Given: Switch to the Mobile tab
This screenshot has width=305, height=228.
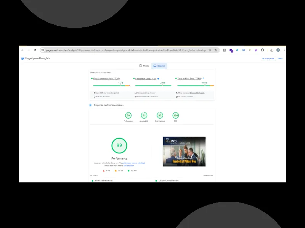Looking at the screenshot, I should [144, 66].
